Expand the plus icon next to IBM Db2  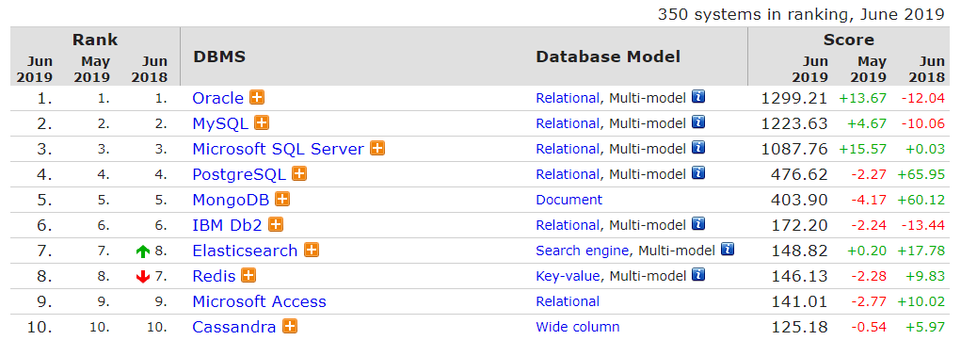tap(276, 224)
